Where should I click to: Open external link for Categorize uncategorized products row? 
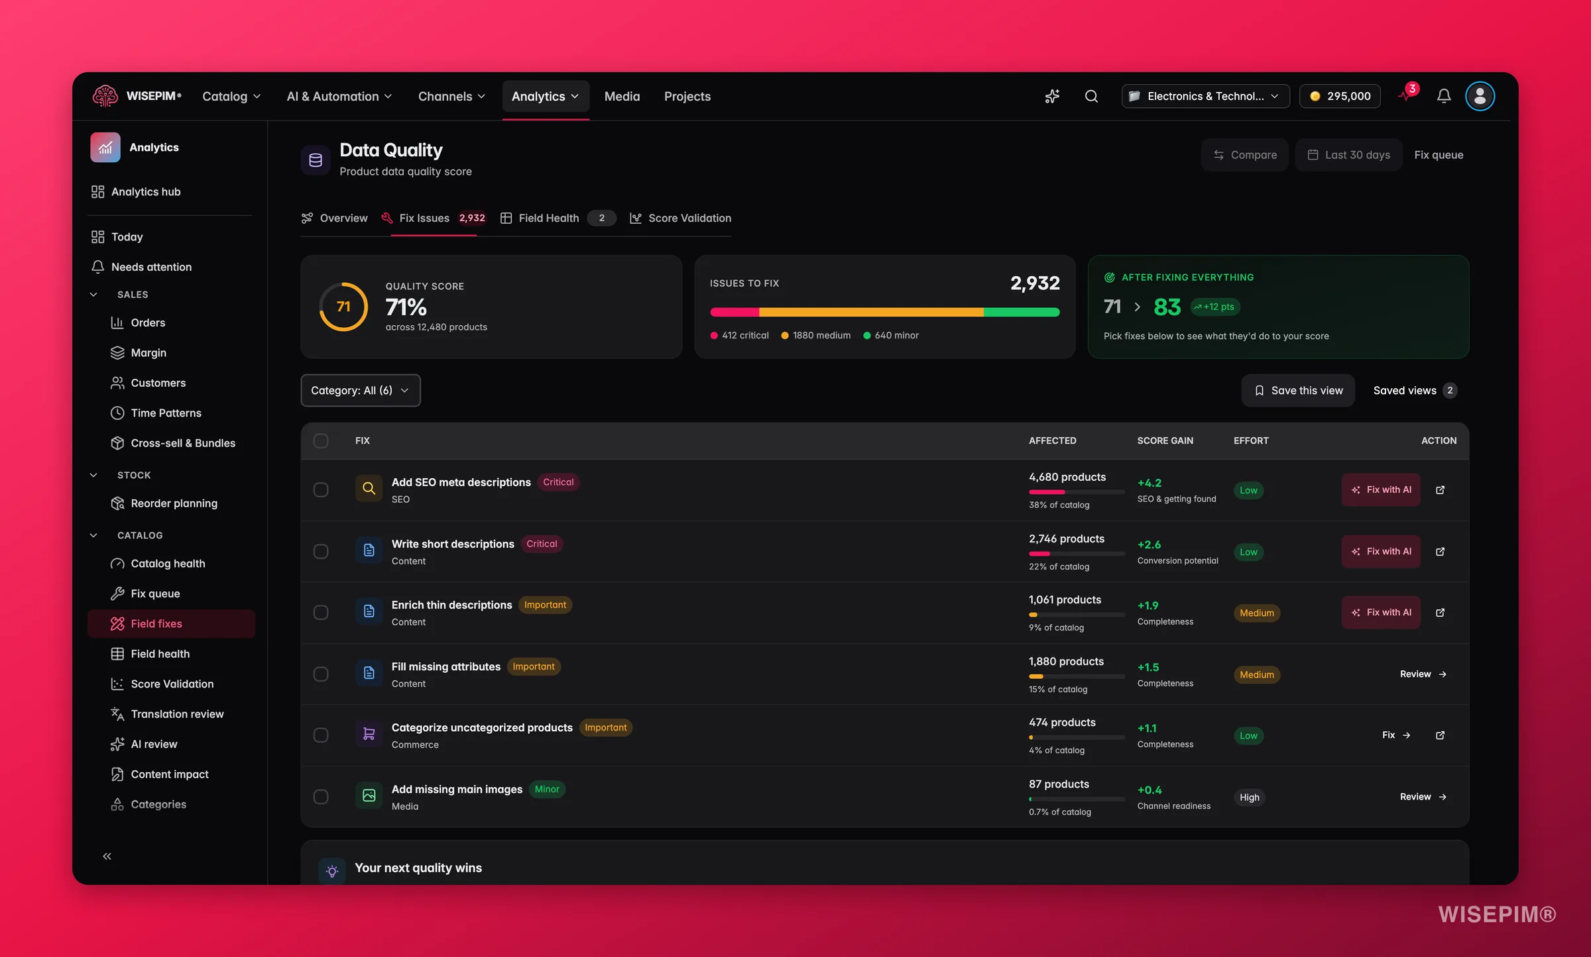[1440, 735]
